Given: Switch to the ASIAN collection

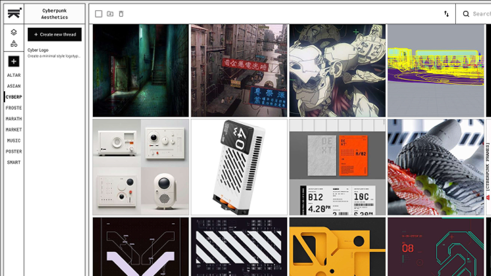Looking at the screenshot, I should click(x=14, y=86).
